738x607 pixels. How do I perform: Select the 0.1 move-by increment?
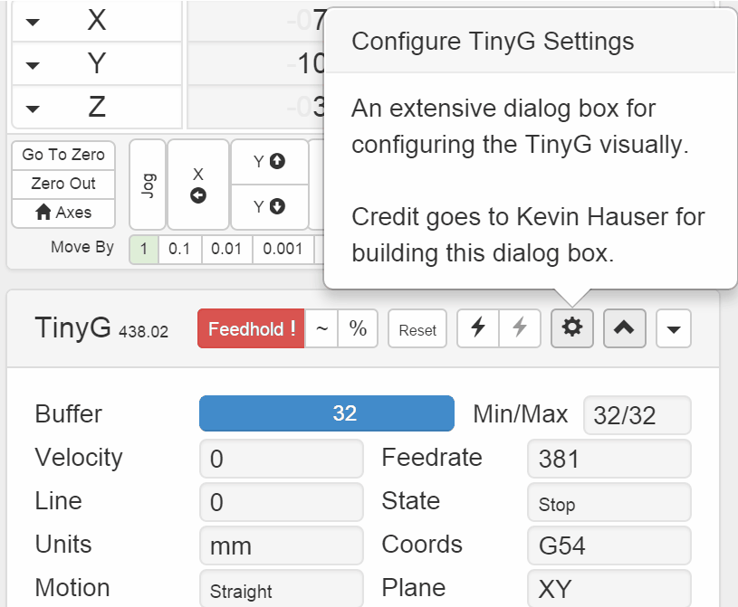click(179, 248)
